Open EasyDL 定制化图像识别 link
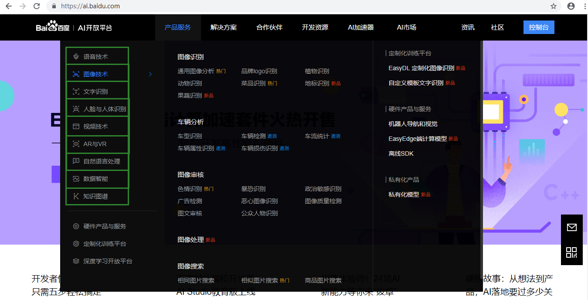 coord(421,68)
